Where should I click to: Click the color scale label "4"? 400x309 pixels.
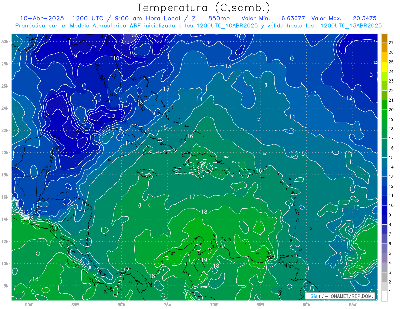coord(390,263)
